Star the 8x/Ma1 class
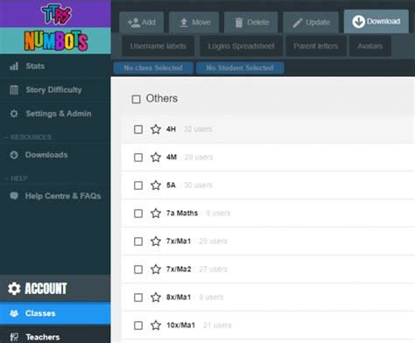415x343 pixels. pyautogui.click(x=156, y=297)
